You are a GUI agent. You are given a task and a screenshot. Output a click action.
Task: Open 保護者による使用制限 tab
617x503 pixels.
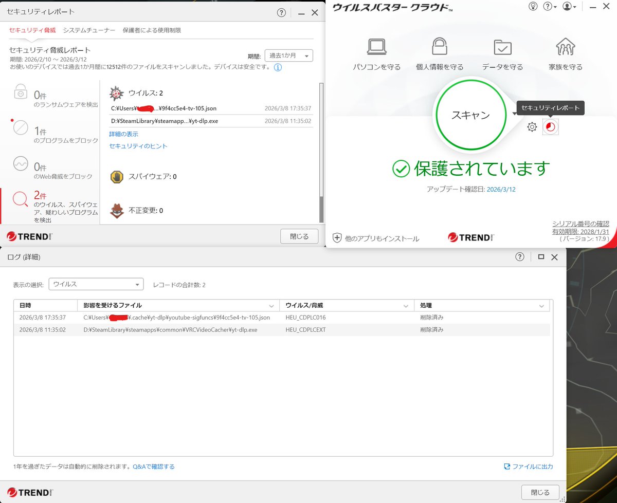[152, 30]
